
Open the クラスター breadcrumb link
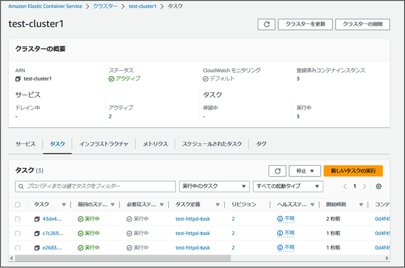(x=105, y=6)
